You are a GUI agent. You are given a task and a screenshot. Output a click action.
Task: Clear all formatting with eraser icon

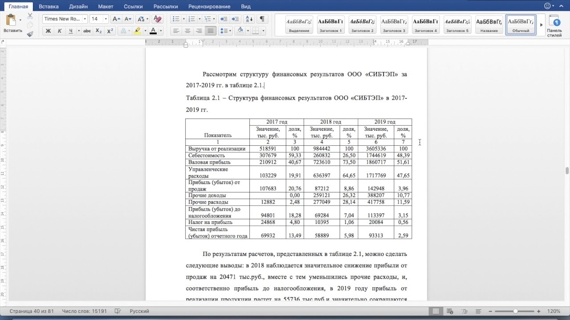[157, 19]
